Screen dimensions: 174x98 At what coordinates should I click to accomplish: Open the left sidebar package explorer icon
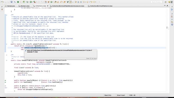pyautogui.click(x=2, y=10)
